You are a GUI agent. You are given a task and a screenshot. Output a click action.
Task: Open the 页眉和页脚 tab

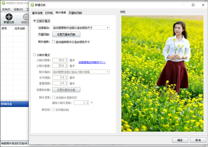point(75,13)
